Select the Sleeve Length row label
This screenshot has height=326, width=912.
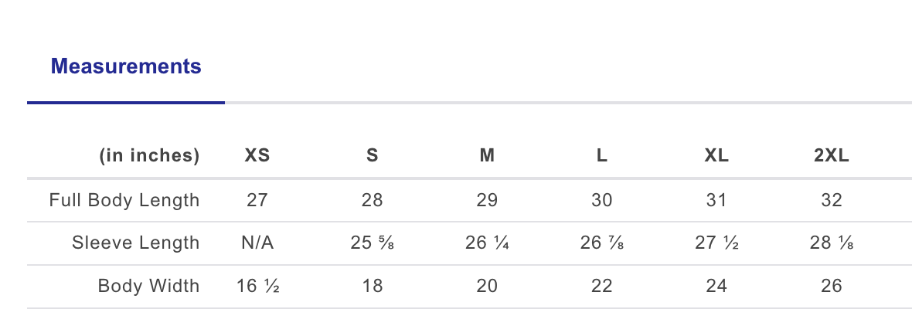pos(136,243)
